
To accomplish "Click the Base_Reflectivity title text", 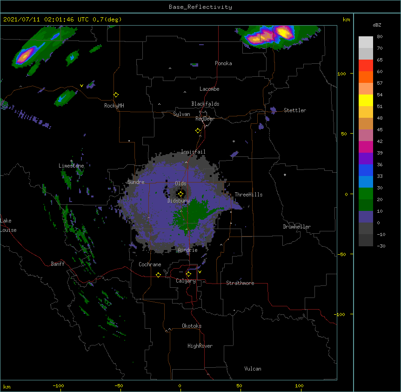I will [200, 7].
